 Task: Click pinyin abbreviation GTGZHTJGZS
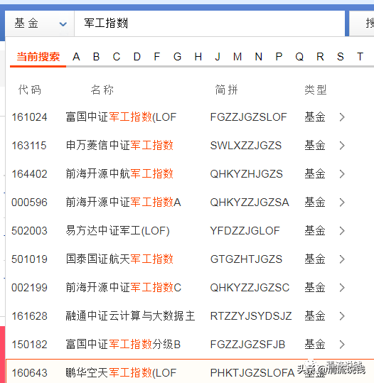pyautogui.click(x=247, y=259)
